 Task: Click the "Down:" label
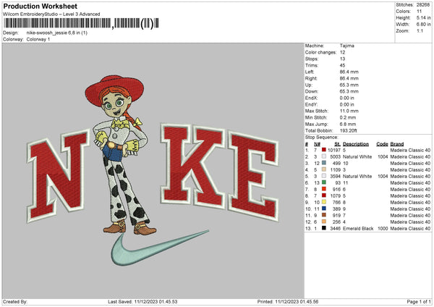tap(312, 91)
